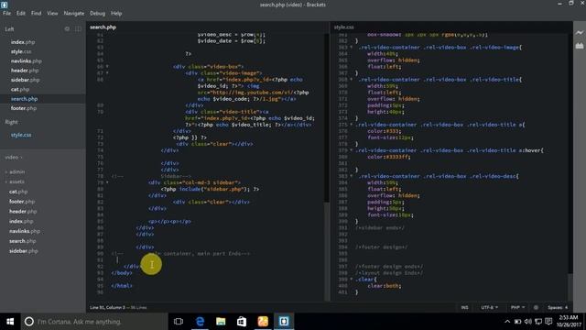Open the Action Center notifications icon
The image size is (586, 330).
pos(548,322)
